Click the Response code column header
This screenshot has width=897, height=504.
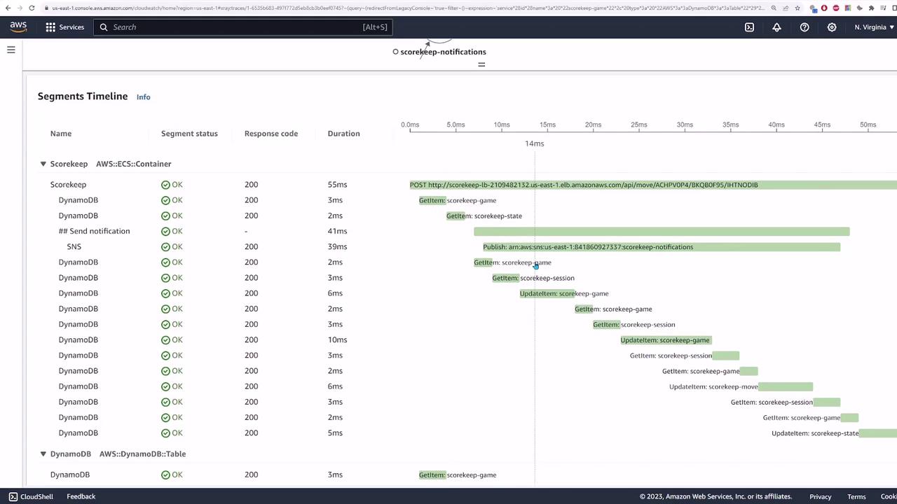point(271,134)
